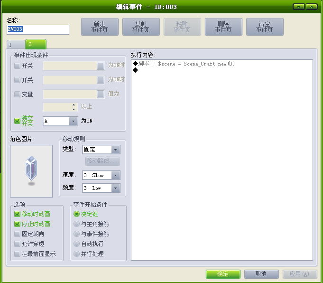323x283 pixels.
Task: Click the 复制事件页 button
Action: 141,27
